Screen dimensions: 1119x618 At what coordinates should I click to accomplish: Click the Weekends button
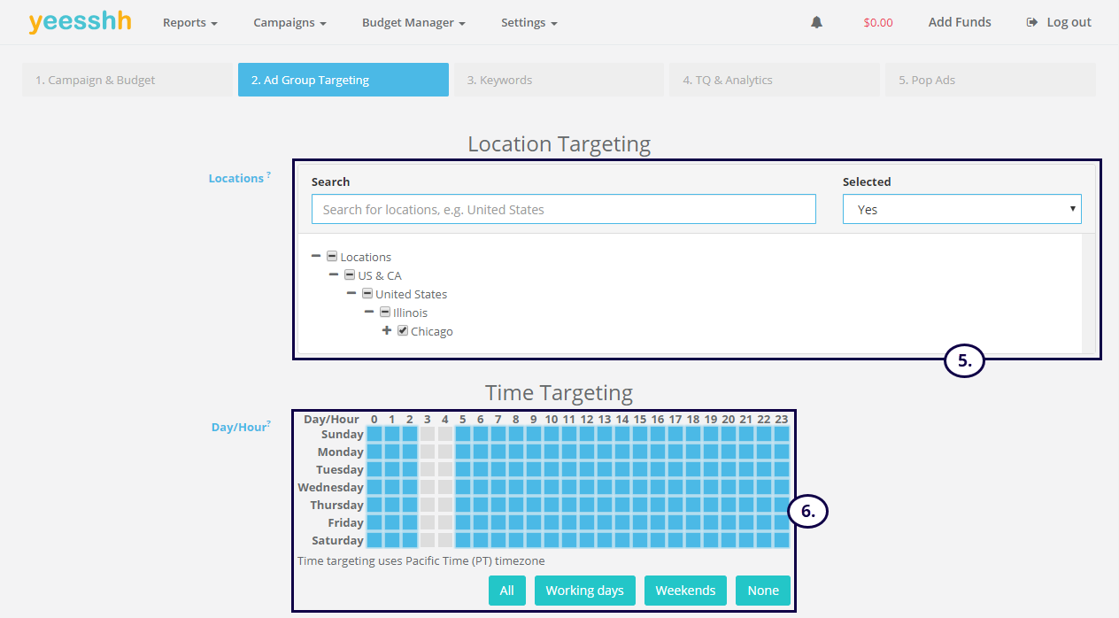coord(685,591)
